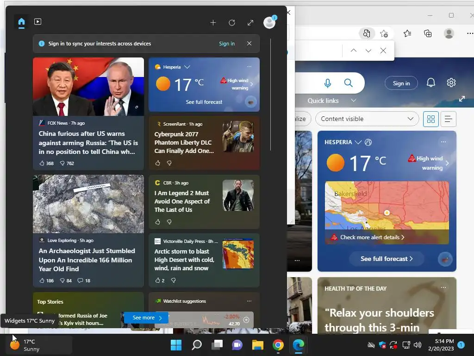This screenshot has height=356, width=474.
Task: Go to previous find result in Edge
Action: 353,51
